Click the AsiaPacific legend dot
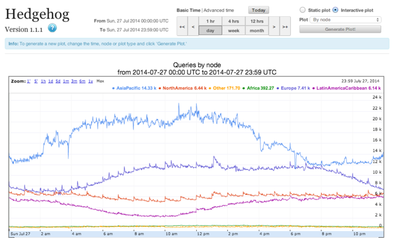This screenshot has width=393, height=238. (x=113, y=88)
